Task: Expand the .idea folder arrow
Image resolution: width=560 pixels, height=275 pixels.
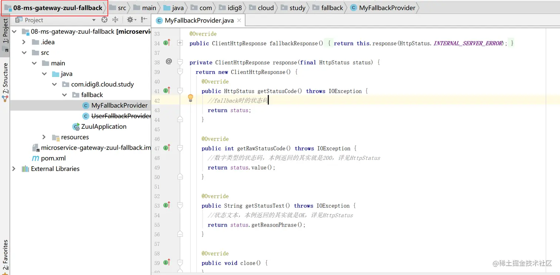Action: click(x=24, y=42)
